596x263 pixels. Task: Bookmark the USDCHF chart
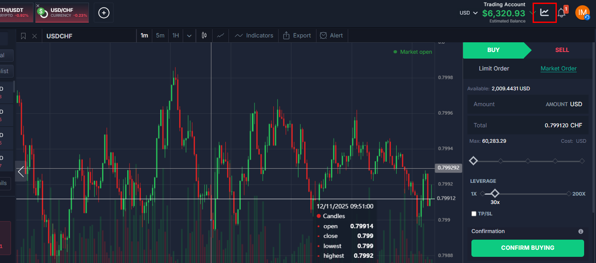(x=23, y=36)
